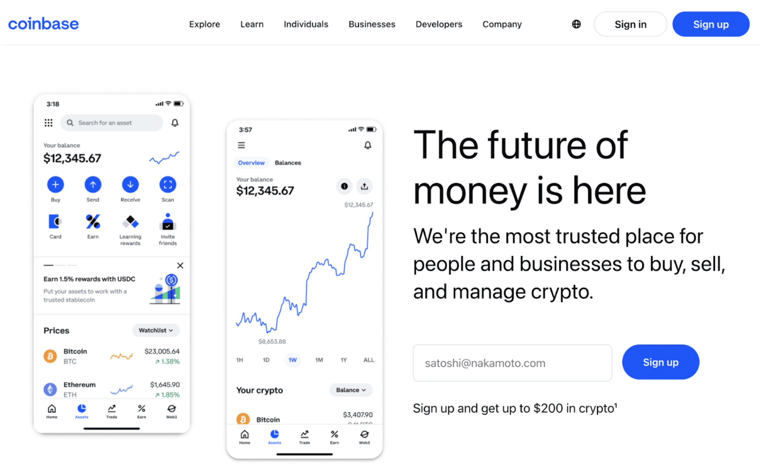Select the Overview tab
The width and height of the screenshot is (762, 471).
252,162
